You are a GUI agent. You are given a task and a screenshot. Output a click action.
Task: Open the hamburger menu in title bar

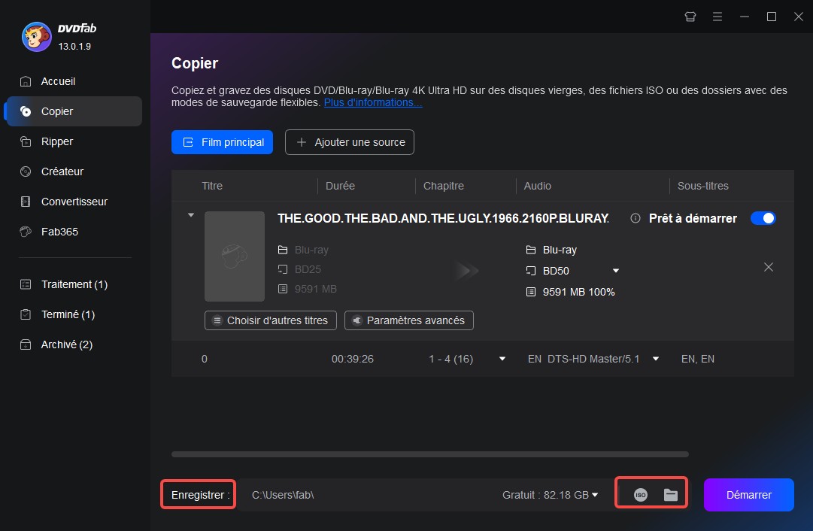point(717,17)
